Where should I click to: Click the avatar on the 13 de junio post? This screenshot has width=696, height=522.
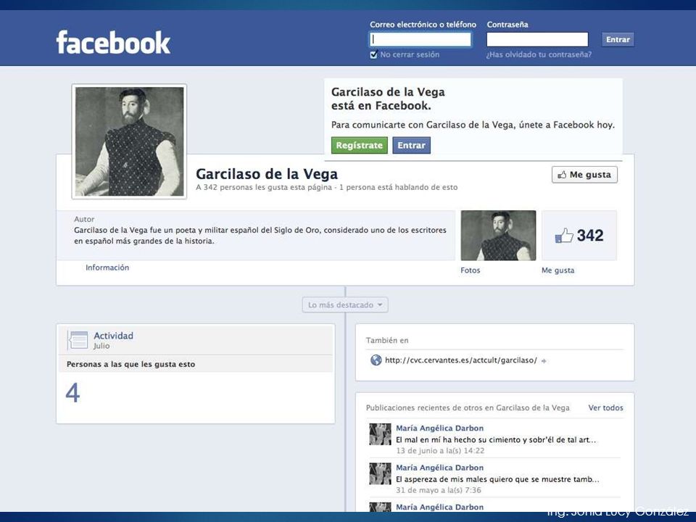click(380, 434)
